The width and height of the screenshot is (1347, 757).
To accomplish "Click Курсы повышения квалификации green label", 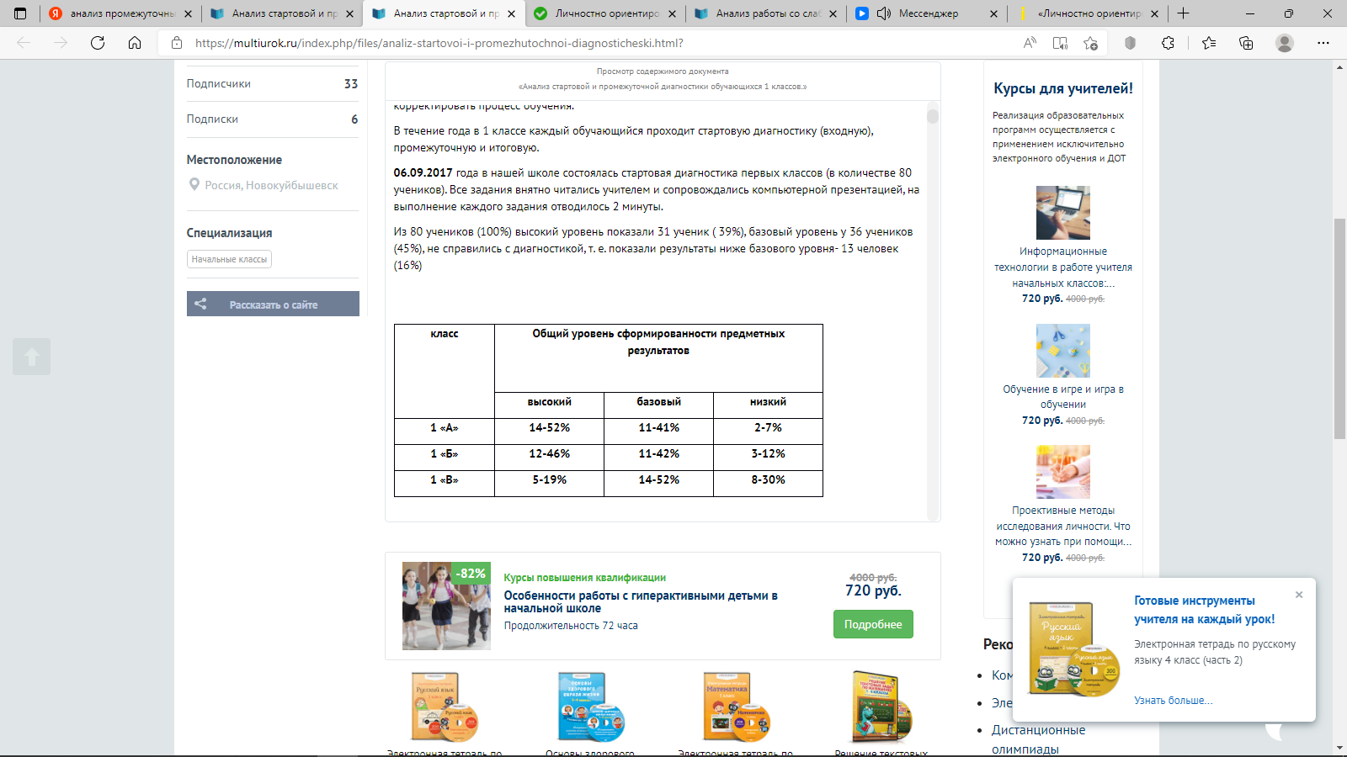I will [584, 578].
